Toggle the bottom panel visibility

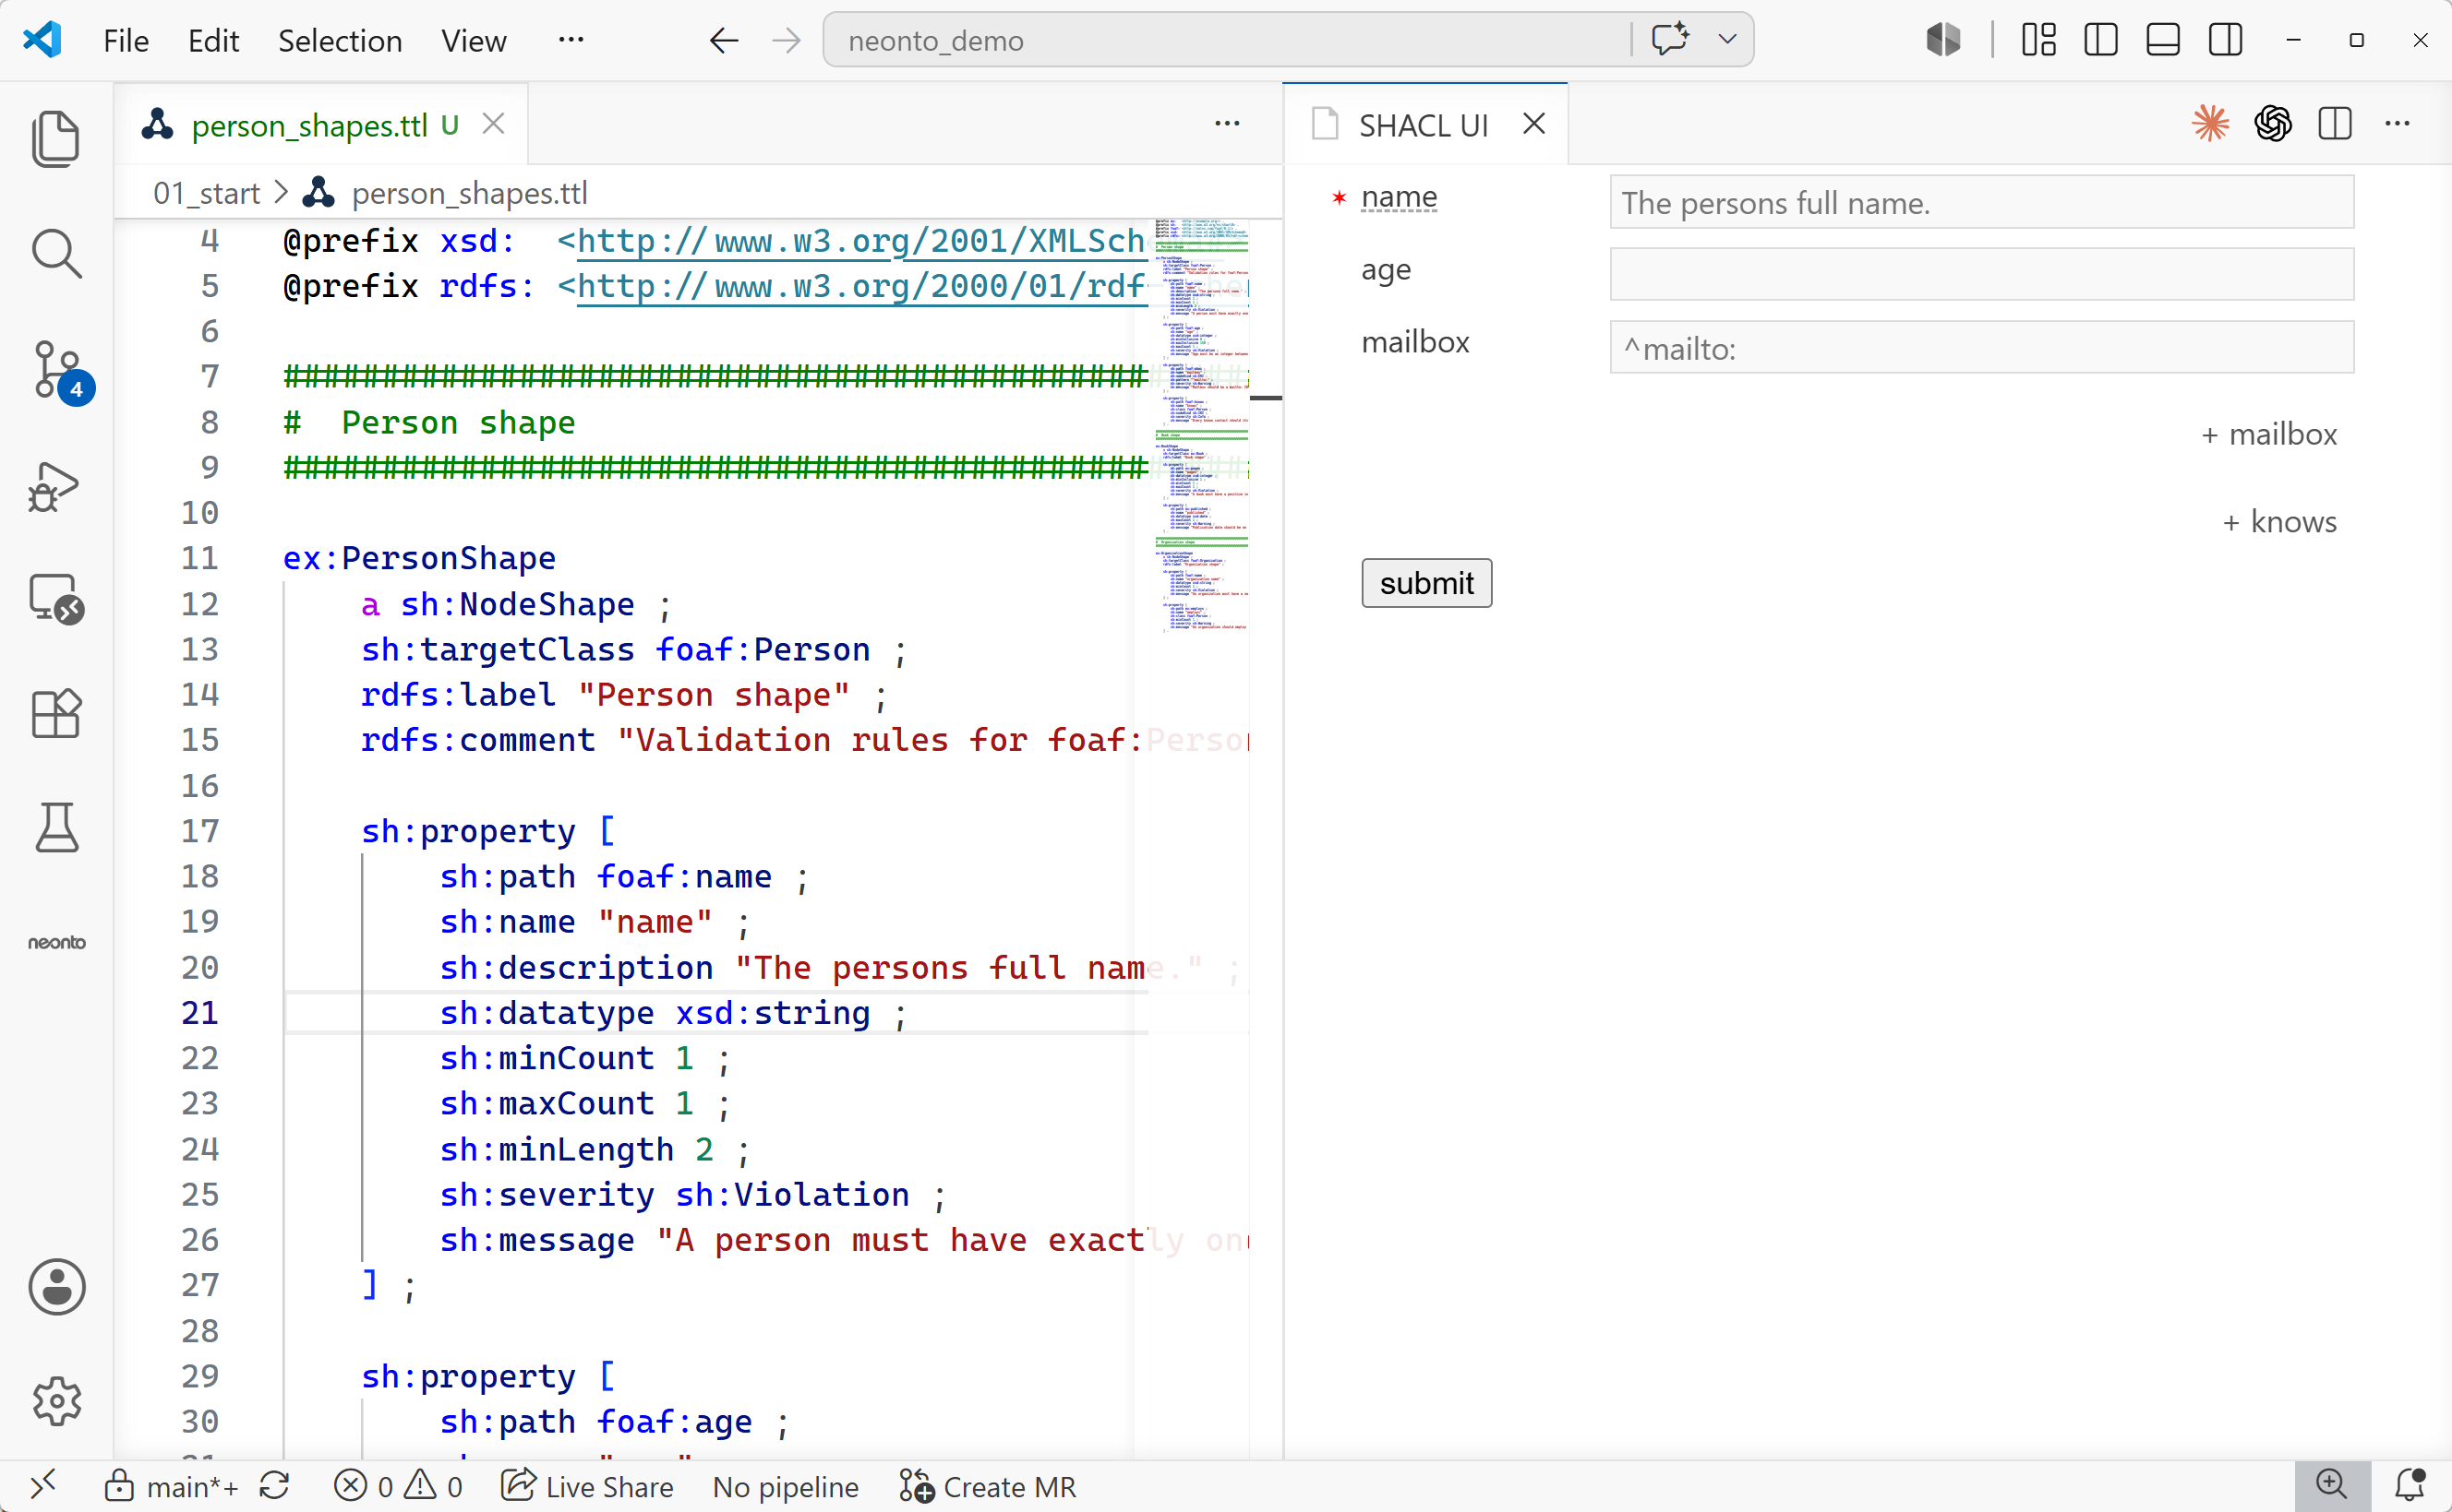[2163, 40]
